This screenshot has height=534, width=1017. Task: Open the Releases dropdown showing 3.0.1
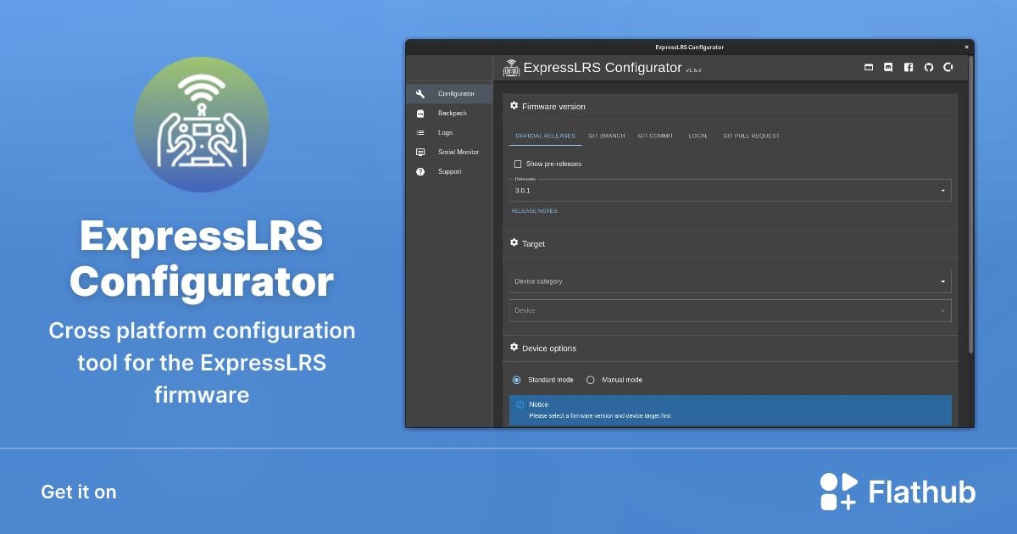point(729,190)
